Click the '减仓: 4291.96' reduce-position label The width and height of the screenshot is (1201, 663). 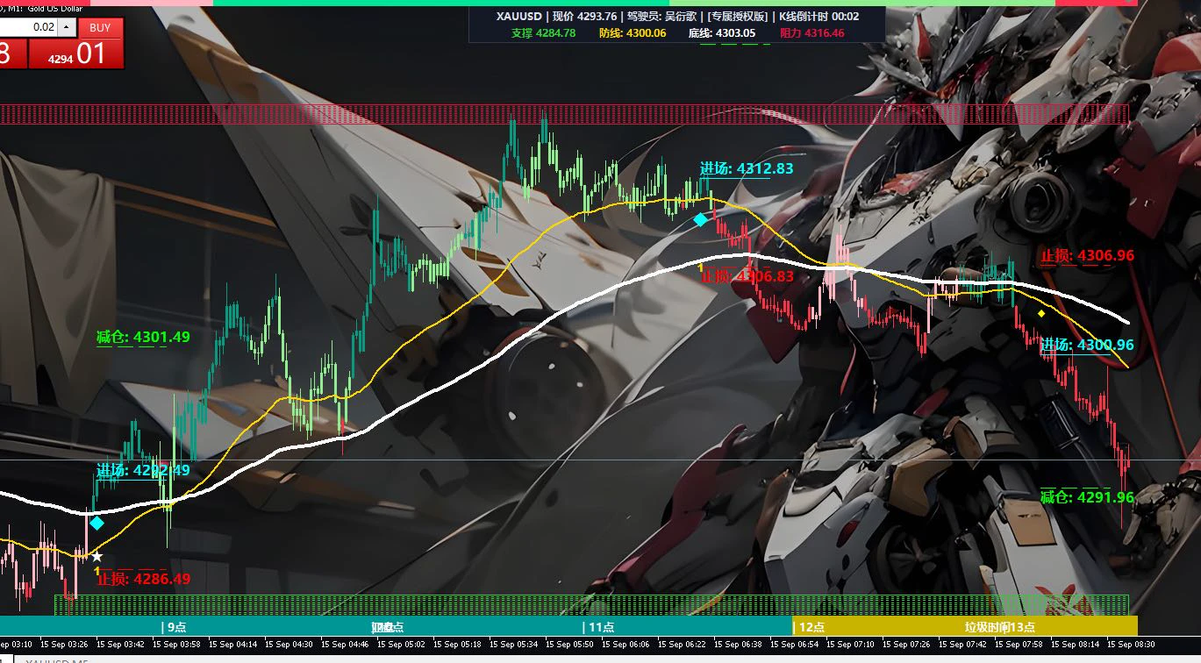pyautogui.click(x=1087, y=497)
